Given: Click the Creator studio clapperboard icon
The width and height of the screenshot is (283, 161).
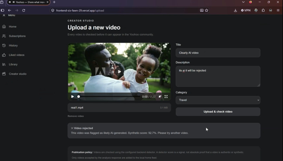Looking at the screenshot, I should [4, 74].
